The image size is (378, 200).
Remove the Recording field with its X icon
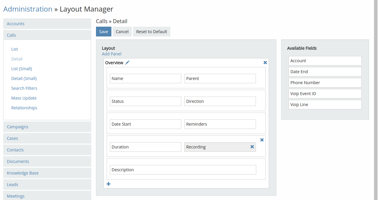point(252,147)
